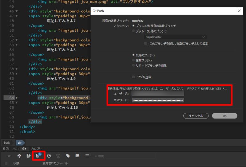The image size is (246, 167).
Task: Click the Git panel 検索 search box
Action: coord(124,156)
